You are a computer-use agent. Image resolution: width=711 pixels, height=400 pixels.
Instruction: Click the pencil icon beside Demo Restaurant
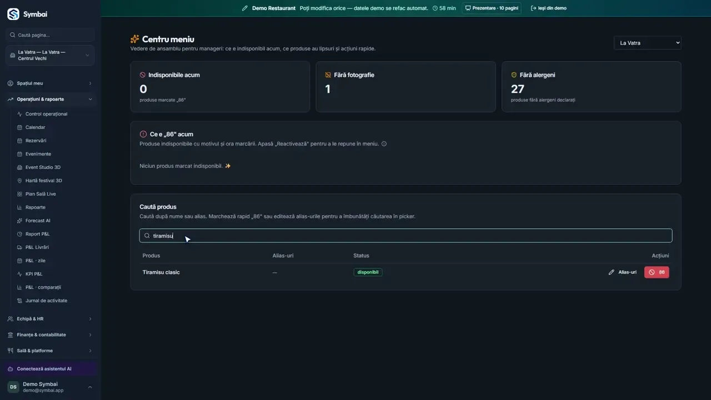pyautogui.click(x=245, y=8)
